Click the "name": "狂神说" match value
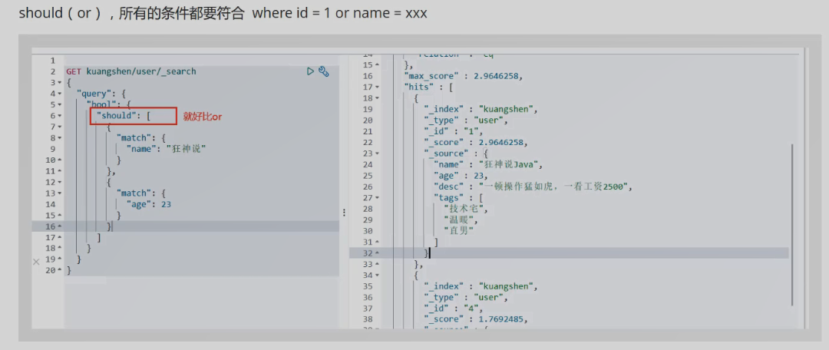 tap(166, 149)
